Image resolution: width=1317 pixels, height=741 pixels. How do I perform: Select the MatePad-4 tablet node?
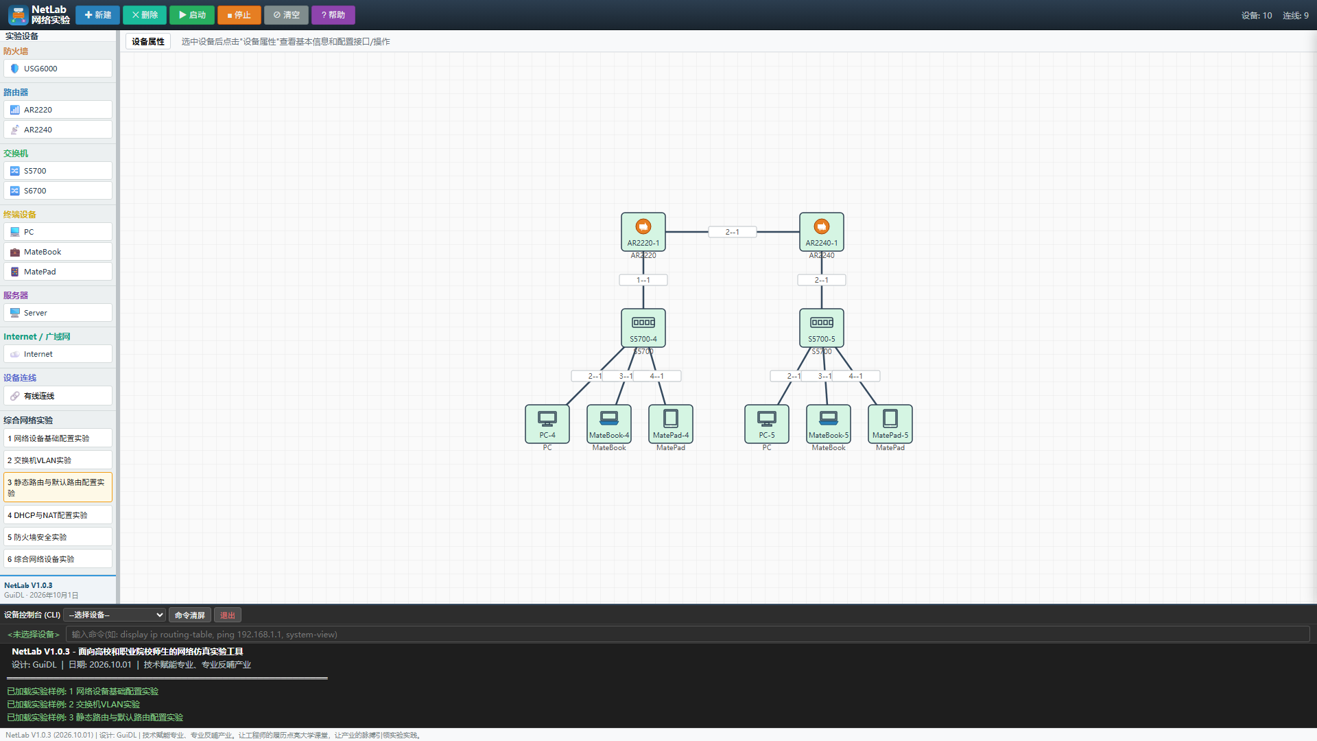[x=670, y=424]
